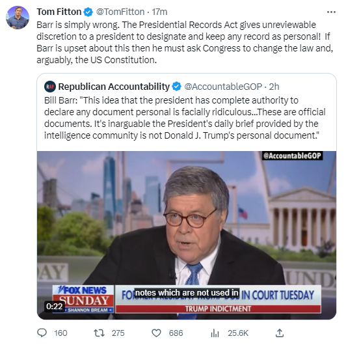
Task: Click the 17m tweet timestamp
Action: [159, 12]
